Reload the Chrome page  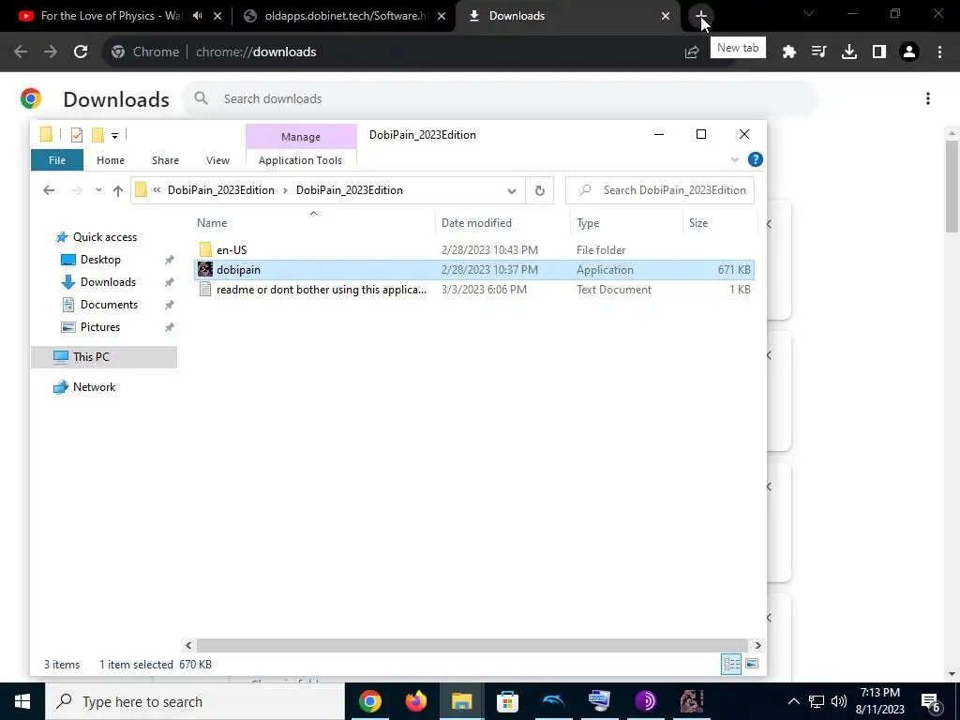point(81,52)
